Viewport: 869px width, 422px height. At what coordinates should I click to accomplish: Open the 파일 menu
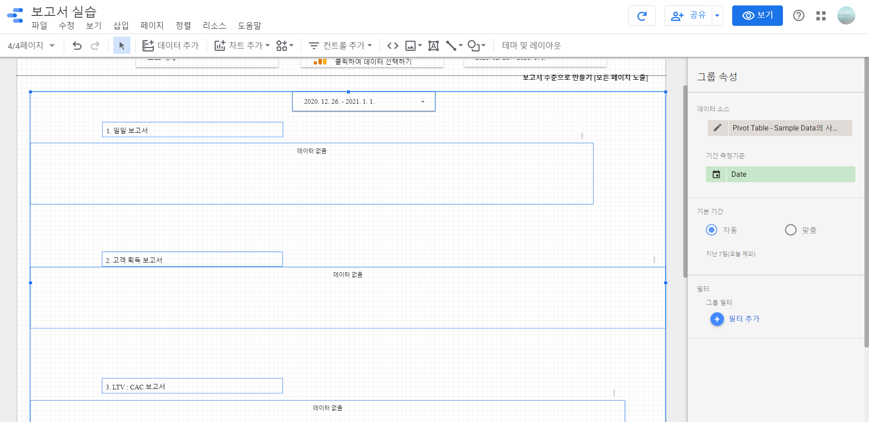pyautogui.click(x=39, y=26)
